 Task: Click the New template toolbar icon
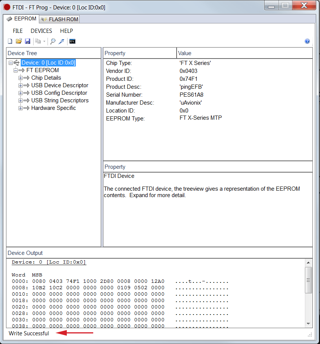click(x=10, y=41)
